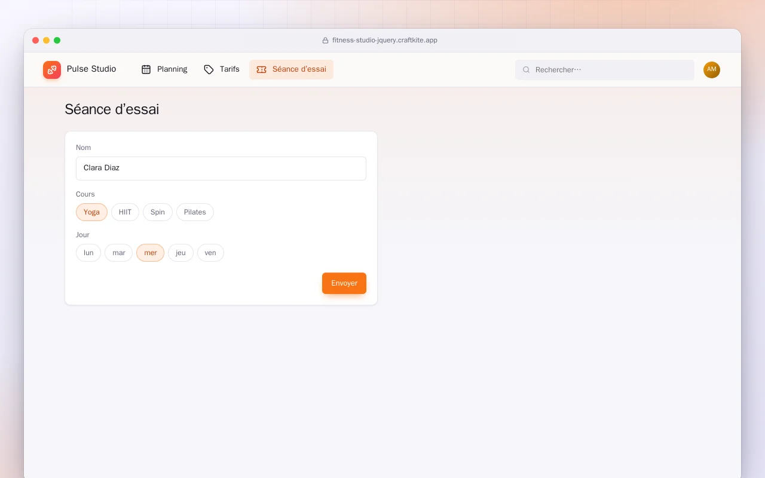Screen dimensions: 765x478
Task: Click the lock icon in the address bar
Action: click(x=325, y=41)
